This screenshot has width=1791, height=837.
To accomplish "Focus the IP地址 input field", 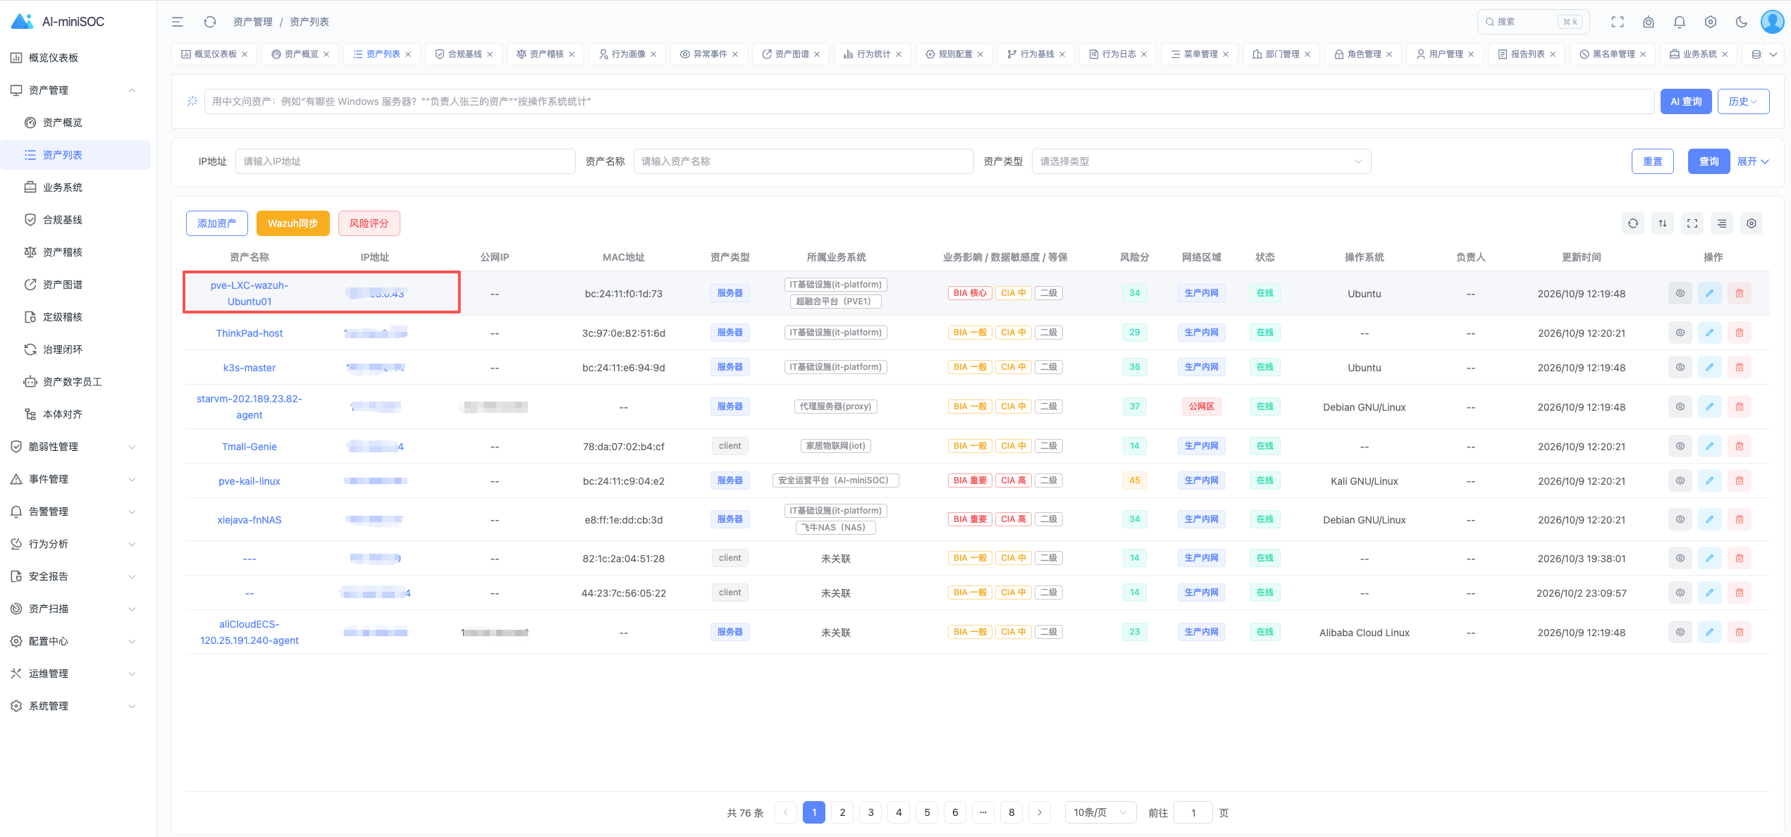I will 405,161.
